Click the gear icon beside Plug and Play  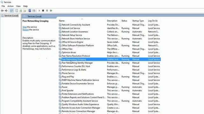tap(60, 77)
